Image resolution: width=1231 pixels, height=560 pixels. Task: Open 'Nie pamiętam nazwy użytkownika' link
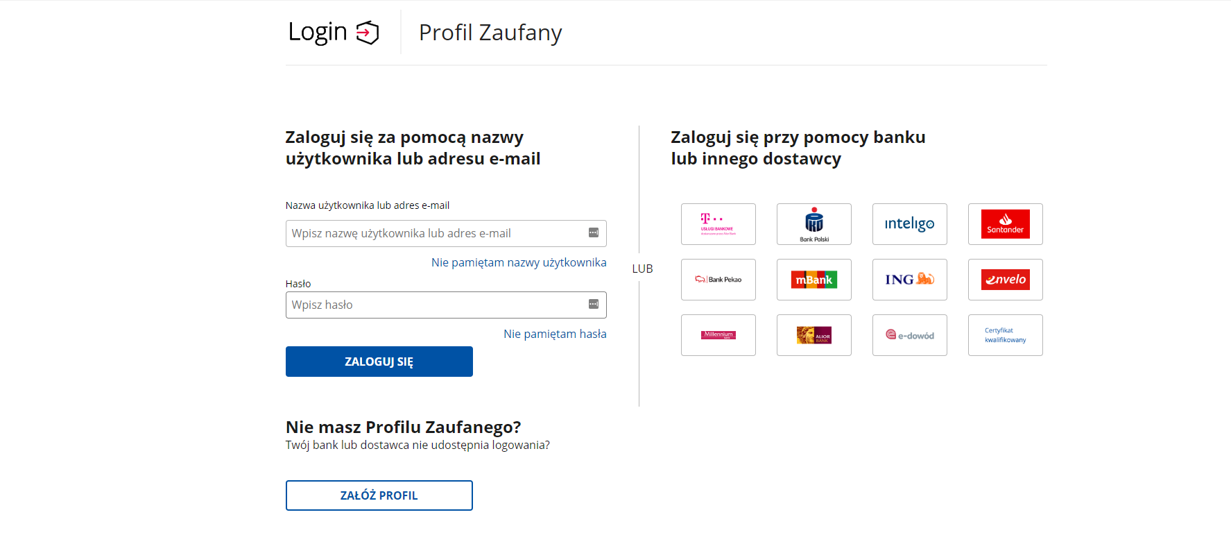point(519,262)
